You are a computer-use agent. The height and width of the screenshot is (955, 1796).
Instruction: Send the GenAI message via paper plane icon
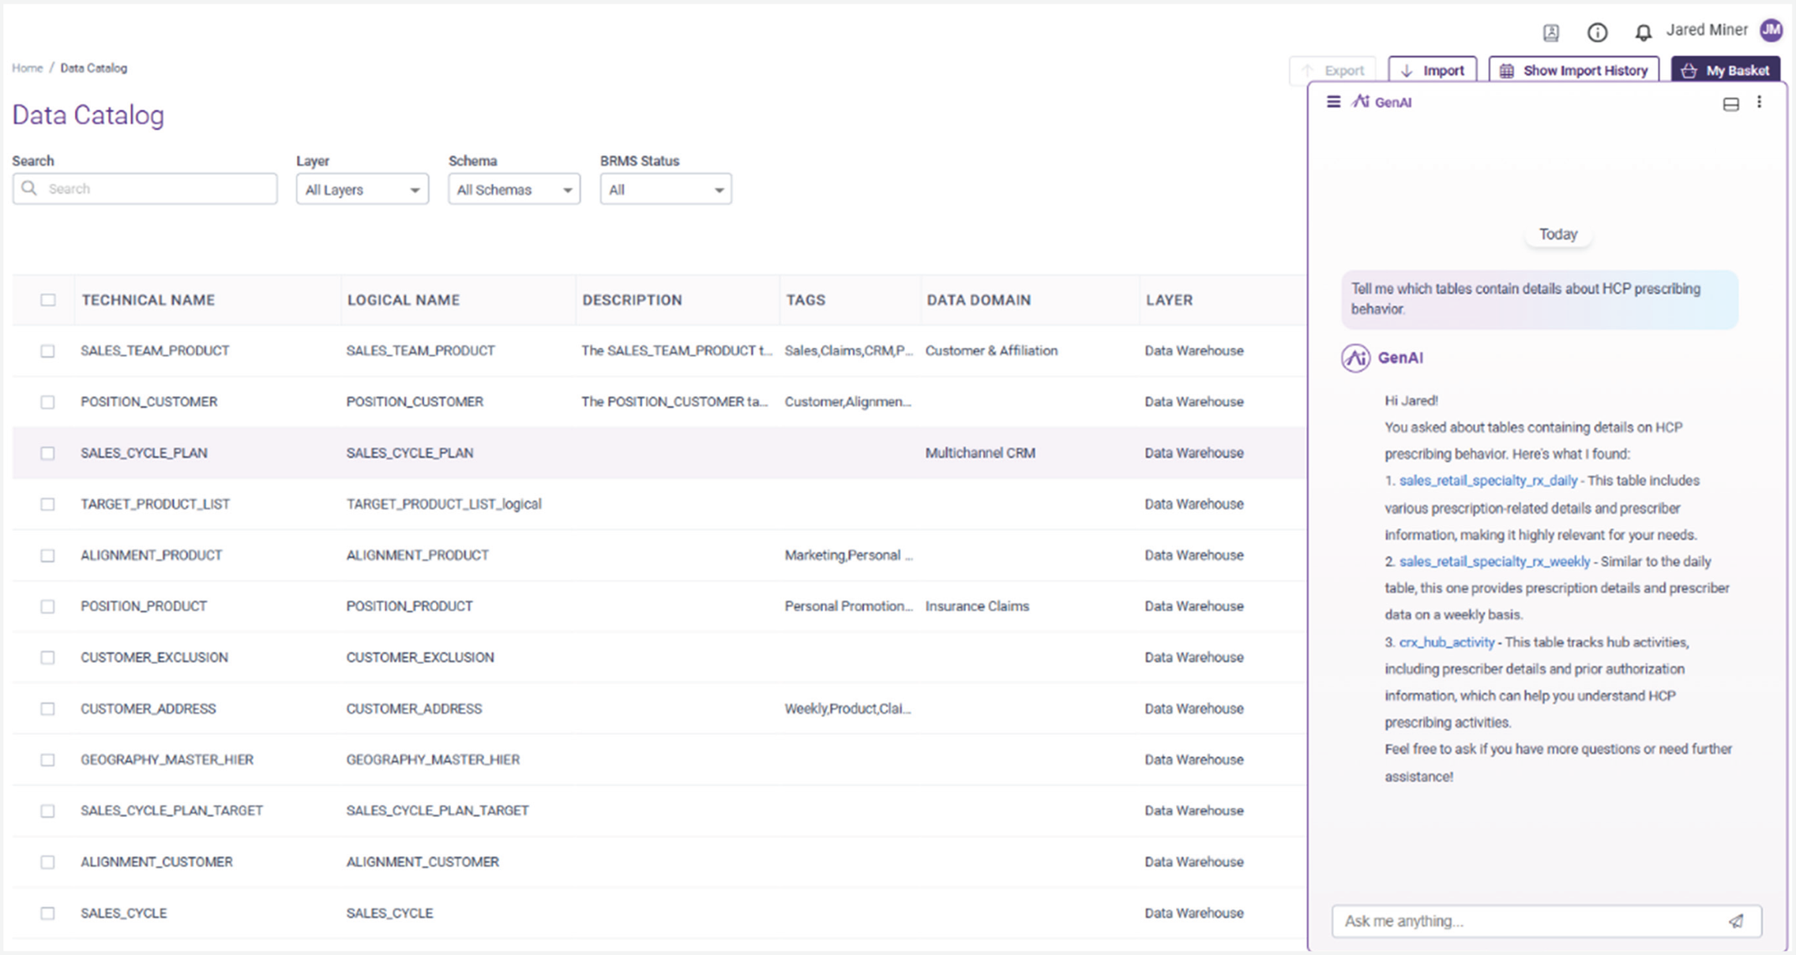[x=1735, y=921]
